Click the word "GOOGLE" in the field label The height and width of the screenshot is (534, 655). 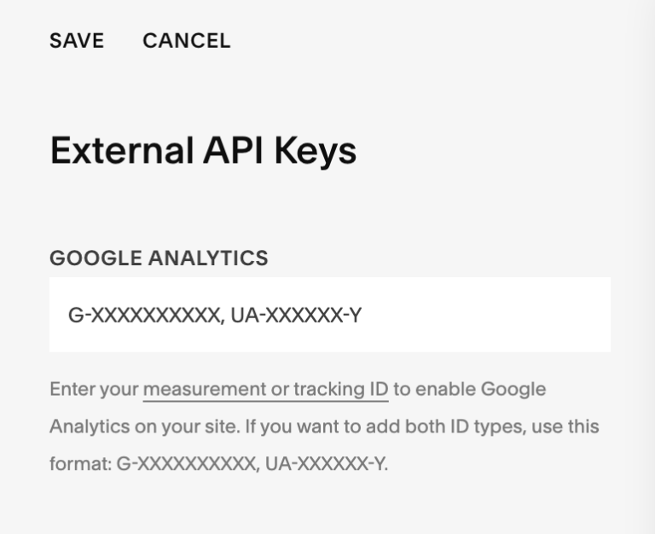pos(96,258)
